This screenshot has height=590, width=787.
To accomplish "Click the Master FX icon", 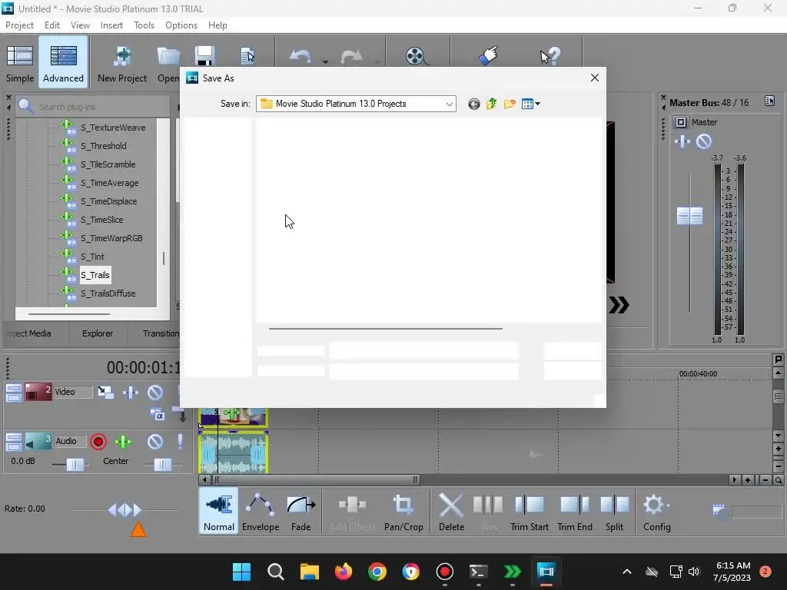I will [682, 141].
